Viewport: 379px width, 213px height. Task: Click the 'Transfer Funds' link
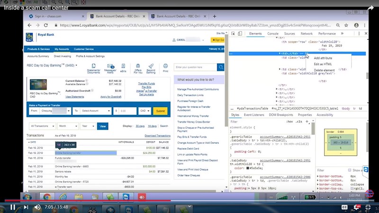coord(146,83)
